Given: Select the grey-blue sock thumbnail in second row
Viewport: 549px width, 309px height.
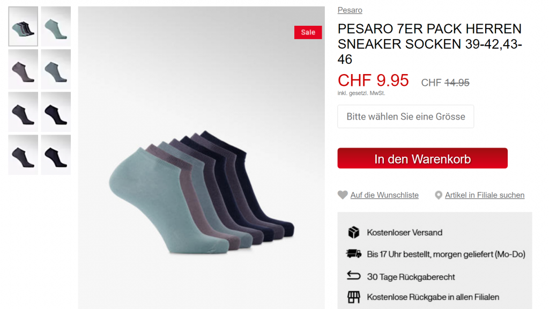Looking at the screenshot, I should 56,69.
